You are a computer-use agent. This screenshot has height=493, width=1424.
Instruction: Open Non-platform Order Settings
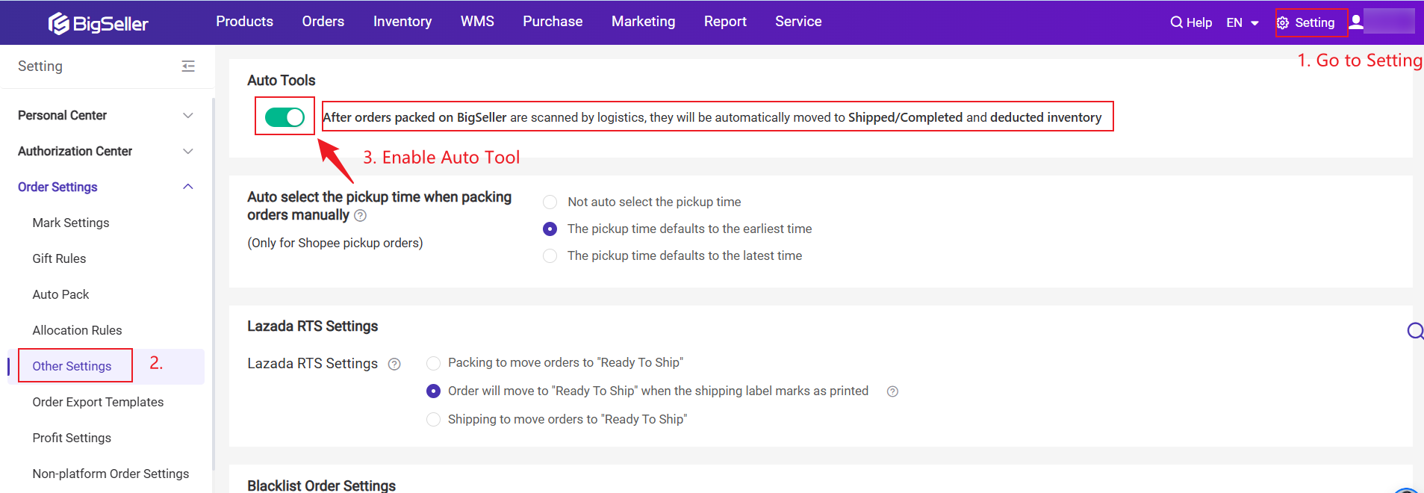point(111,474)
